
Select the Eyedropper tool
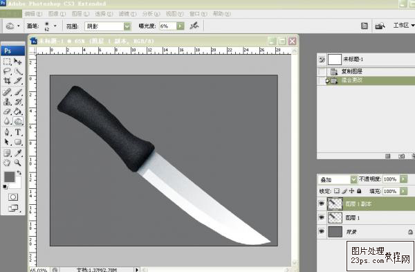click(x=18, y=153)
